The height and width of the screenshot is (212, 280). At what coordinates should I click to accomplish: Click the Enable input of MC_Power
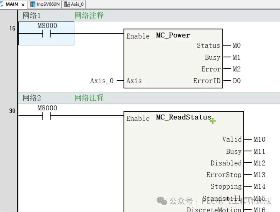click(138, 36)
